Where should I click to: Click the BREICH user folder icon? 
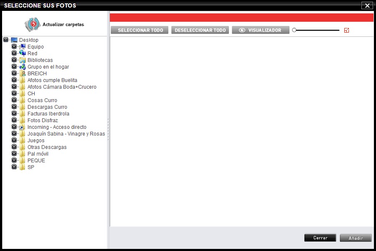tap(23, 74)
